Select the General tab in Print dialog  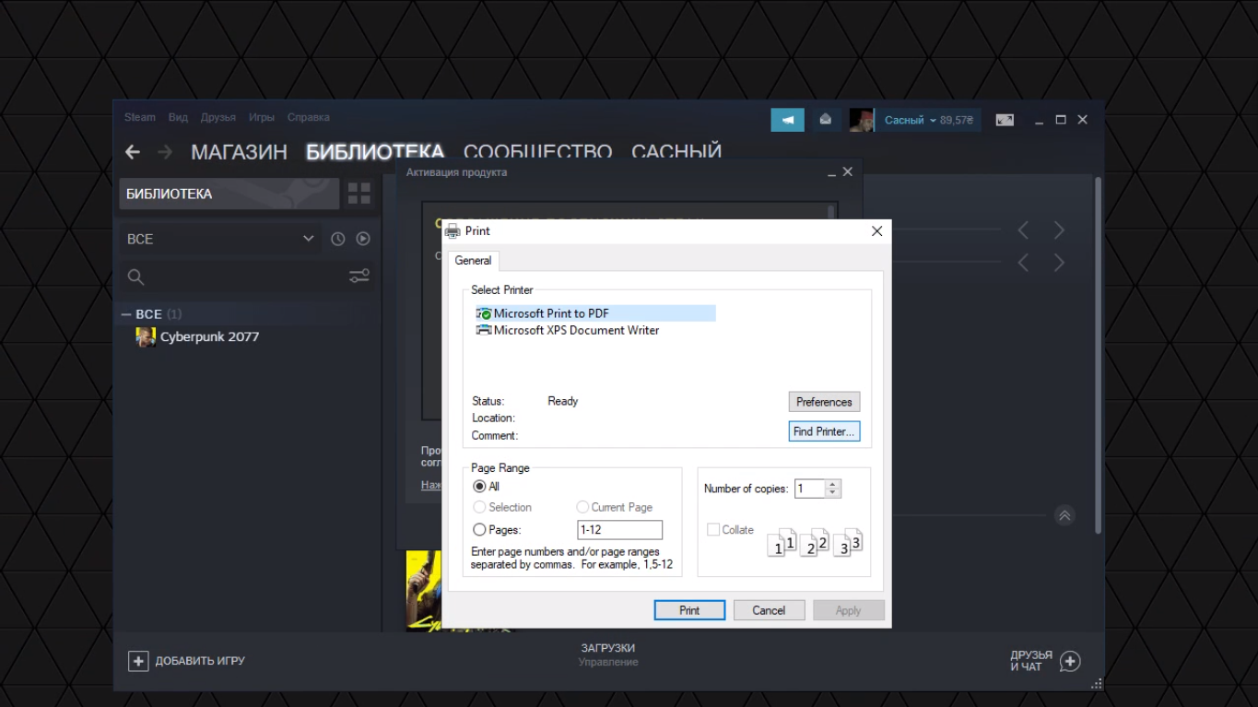[473, 261]
